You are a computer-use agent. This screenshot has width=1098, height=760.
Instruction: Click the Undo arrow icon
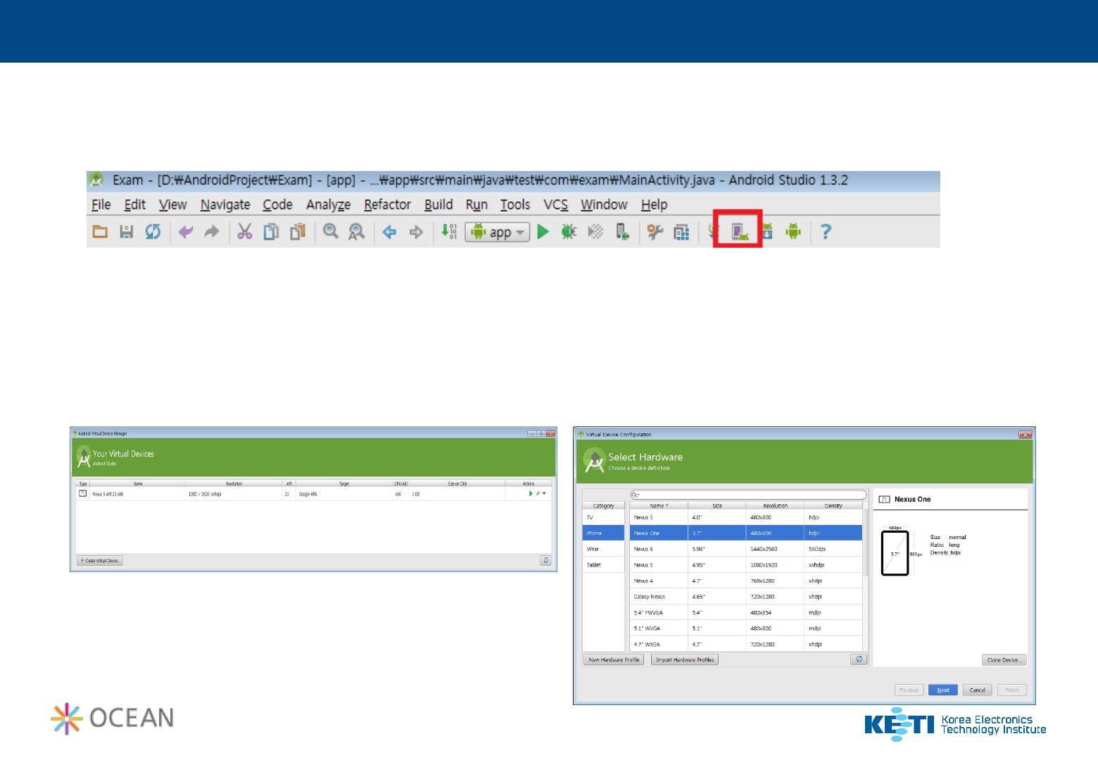tap(186, 232)
